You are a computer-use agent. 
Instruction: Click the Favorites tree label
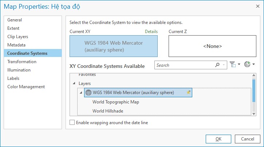[x=87, y=74]
